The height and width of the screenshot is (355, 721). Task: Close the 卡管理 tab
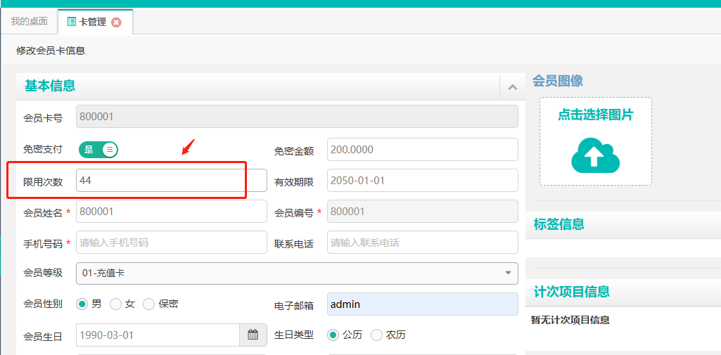pos(116,22)
